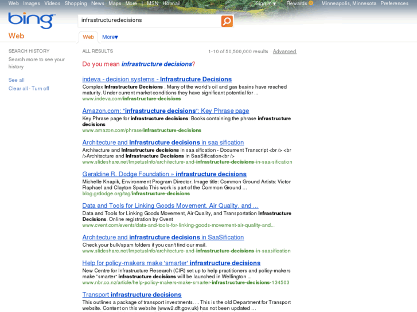
Task: Click the www.amazon.com/phrase green URL
Action: tap(142, 131)
